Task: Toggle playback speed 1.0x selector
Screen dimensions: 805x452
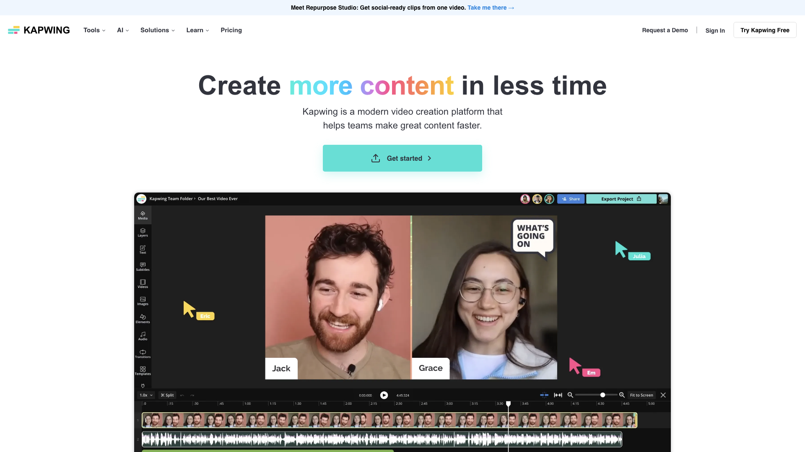Action: pos(145,395)
